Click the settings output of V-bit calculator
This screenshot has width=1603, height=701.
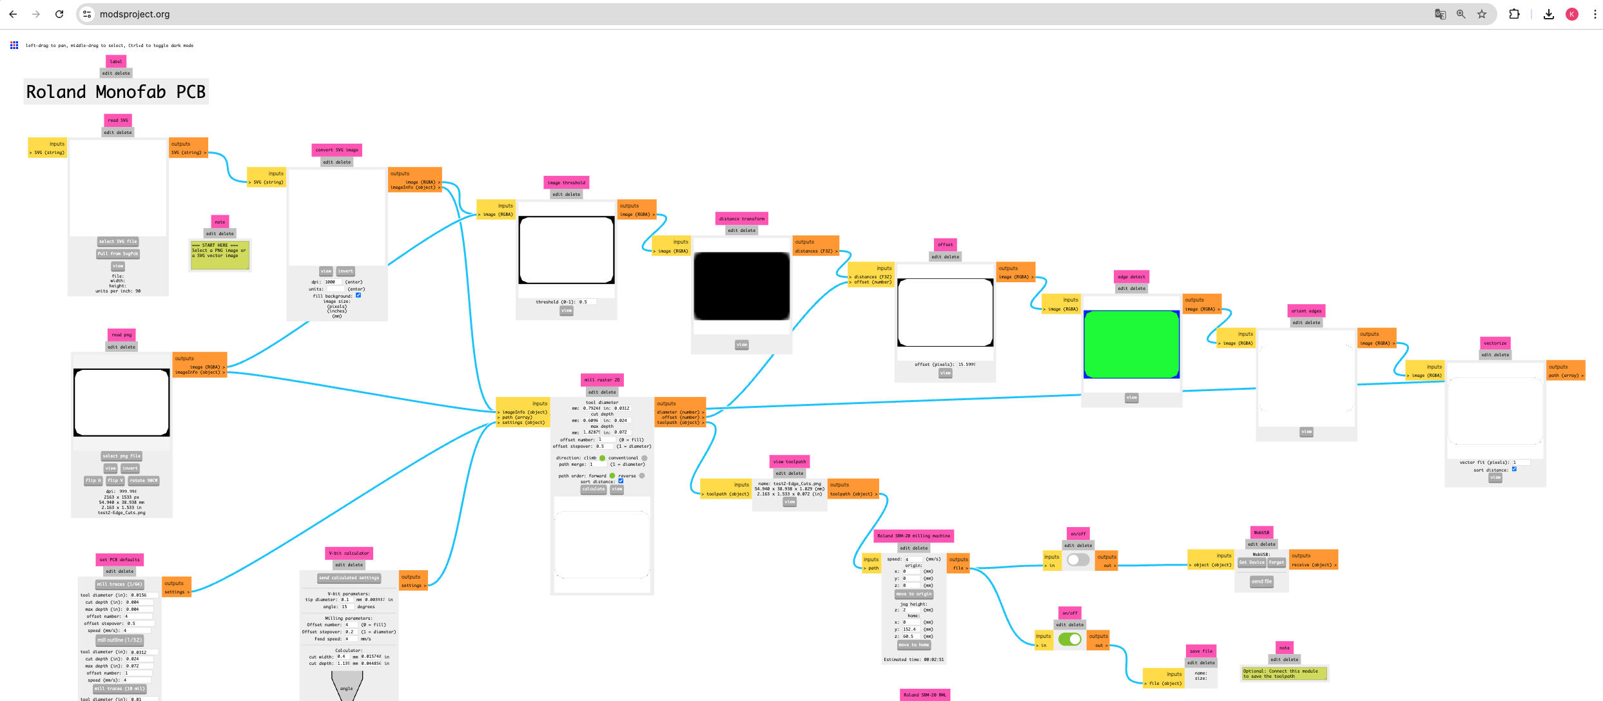tap(413, 586)
